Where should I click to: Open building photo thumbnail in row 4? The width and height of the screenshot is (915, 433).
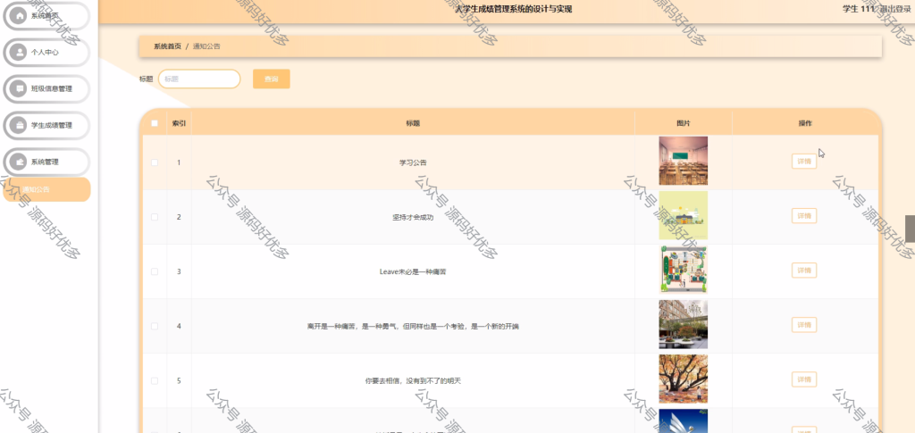(x=684, y=325)
